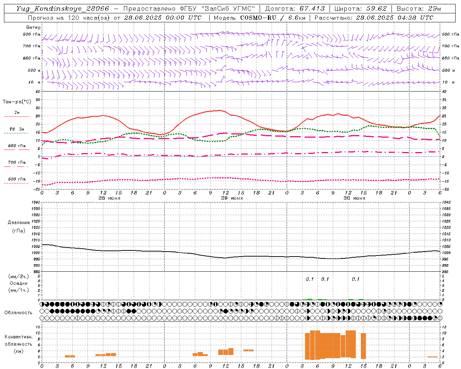Click the '(мм/1ч.)' precipitation unit label

click(19, 290)
